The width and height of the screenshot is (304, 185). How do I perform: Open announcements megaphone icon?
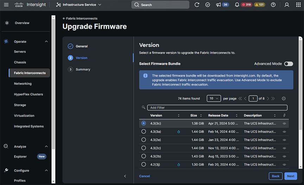218,5
